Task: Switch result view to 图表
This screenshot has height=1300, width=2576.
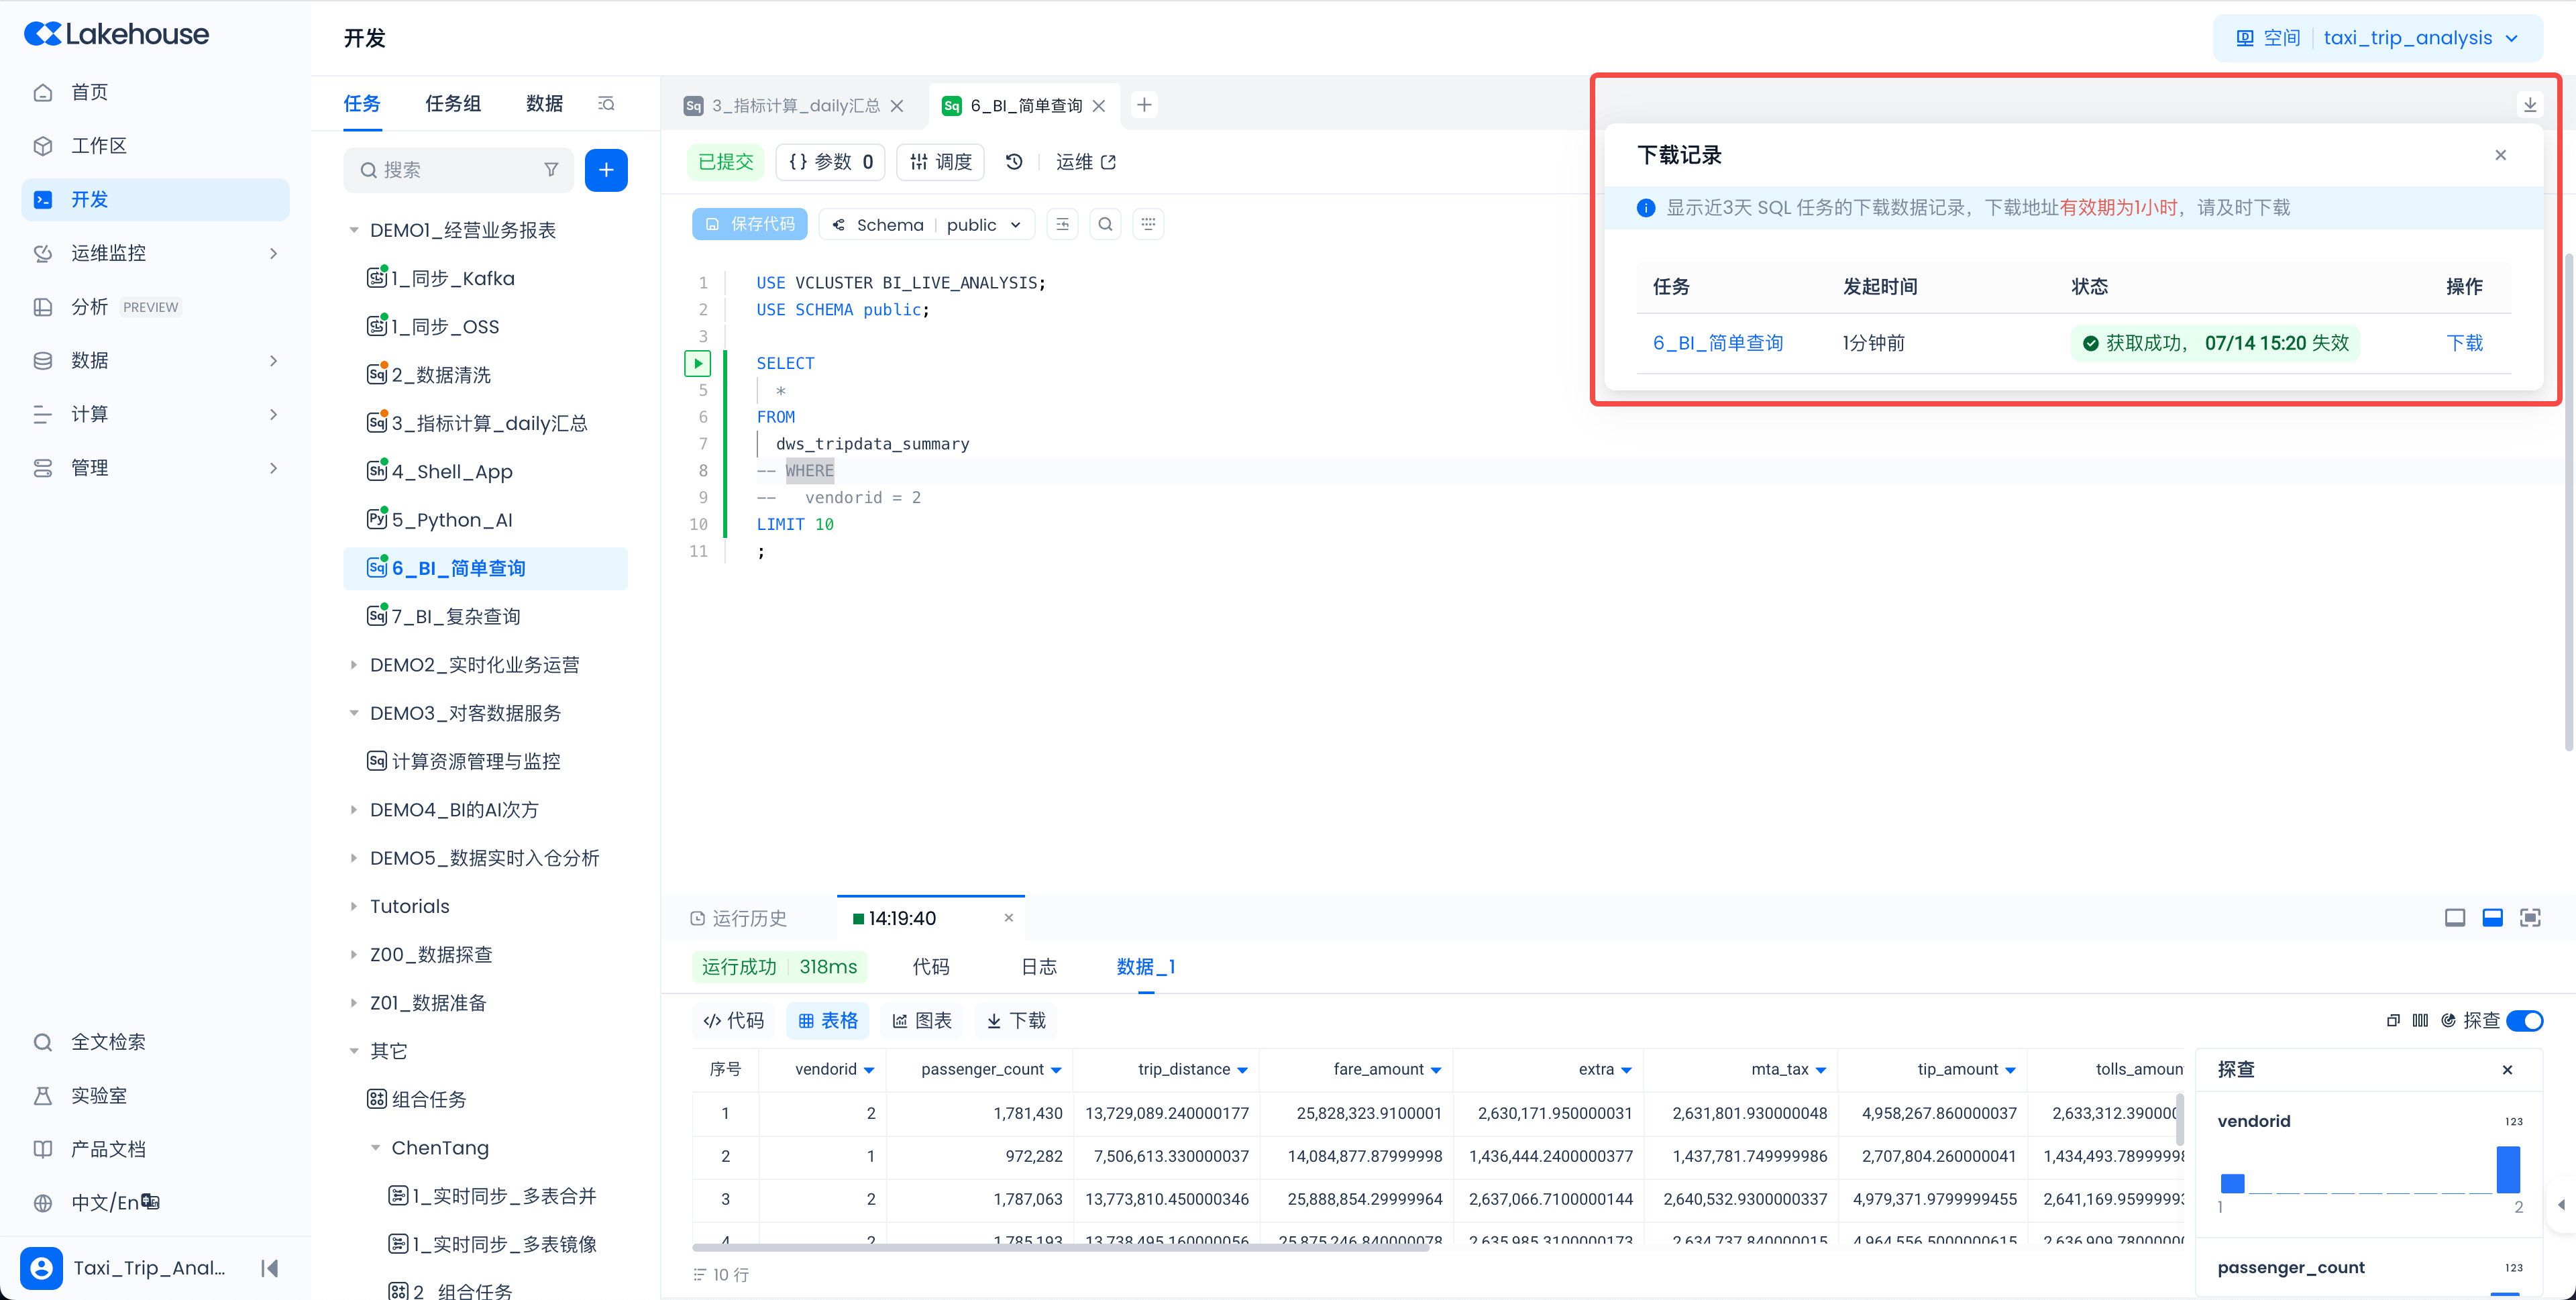Action: coord(921,1020)
